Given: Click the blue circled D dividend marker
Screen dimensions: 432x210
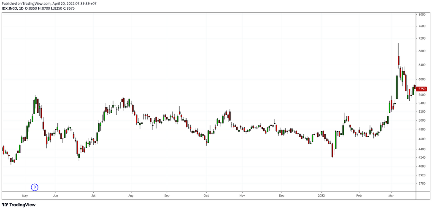Looking at the screenshot, I should pos(35,186).
